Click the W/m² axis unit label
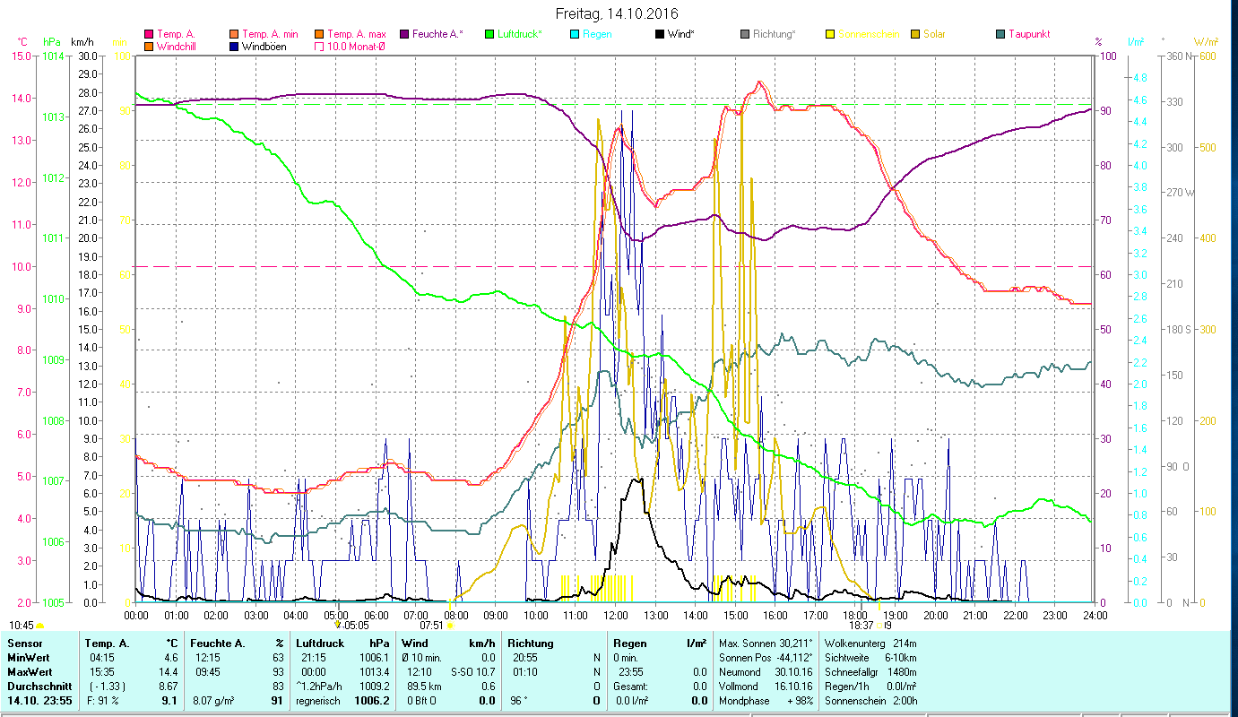Viewport: 1238px width, 717px height. click(x=1206, y=41)
